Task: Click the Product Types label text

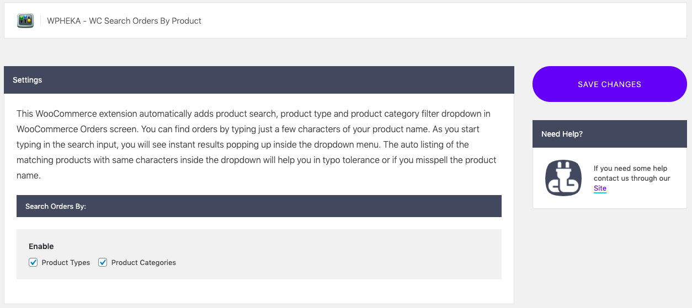Action: pyautogui.click(x=66, y=263)
